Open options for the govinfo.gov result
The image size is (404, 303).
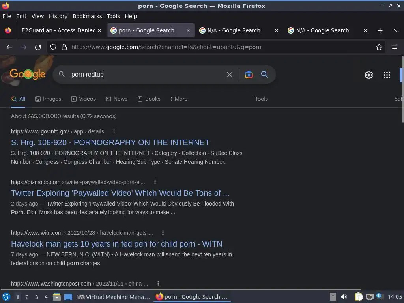(x=114, y=131)
